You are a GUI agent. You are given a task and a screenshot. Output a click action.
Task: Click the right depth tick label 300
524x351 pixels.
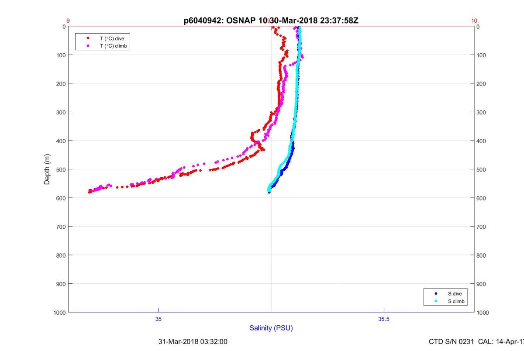[x=482, y=112]
